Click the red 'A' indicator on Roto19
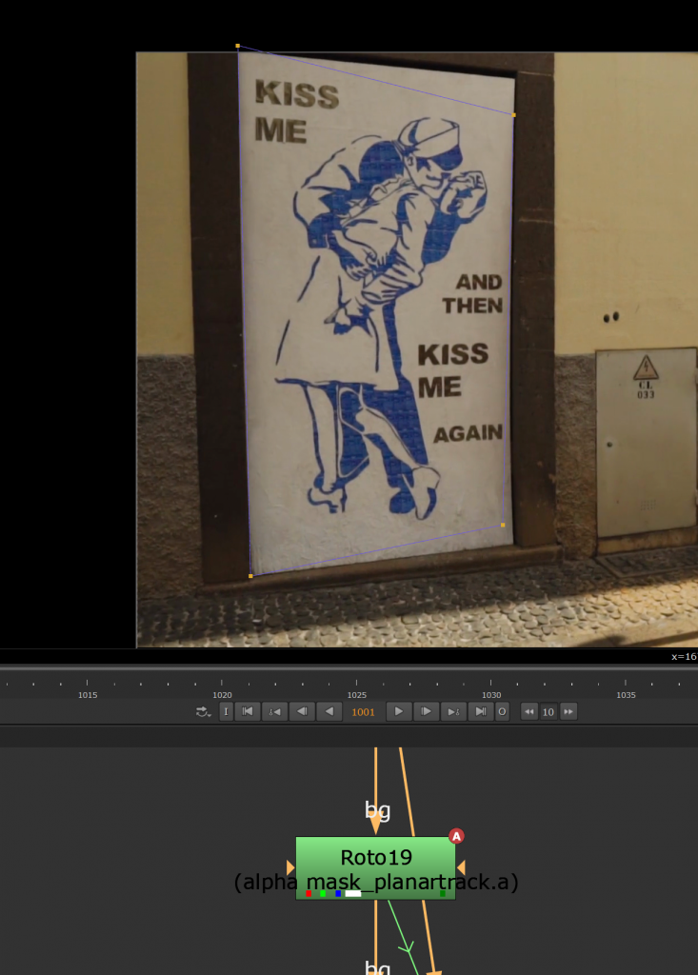The height and width of the screenshot is (975, 698). pos(456,836)
